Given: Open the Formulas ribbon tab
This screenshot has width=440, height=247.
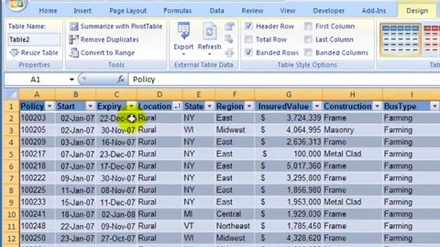Looking at the screenshot, I should coord(177,11).
